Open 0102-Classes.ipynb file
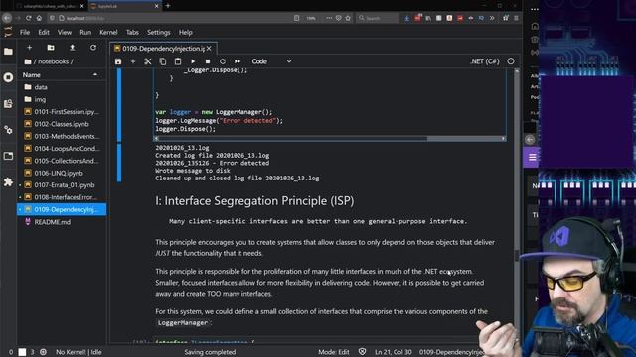636x357 pixels. click(62, 124)
